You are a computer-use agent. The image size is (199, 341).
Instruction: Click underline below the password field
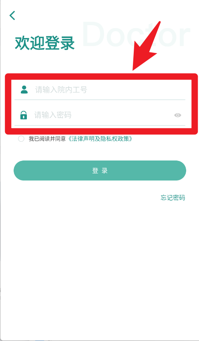[x=100, y=125]
